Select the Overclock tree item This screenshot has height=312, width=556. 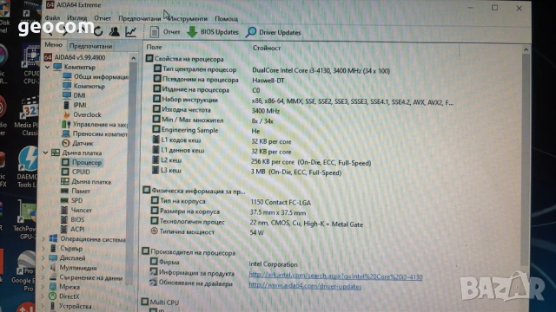tap(82, 114)
